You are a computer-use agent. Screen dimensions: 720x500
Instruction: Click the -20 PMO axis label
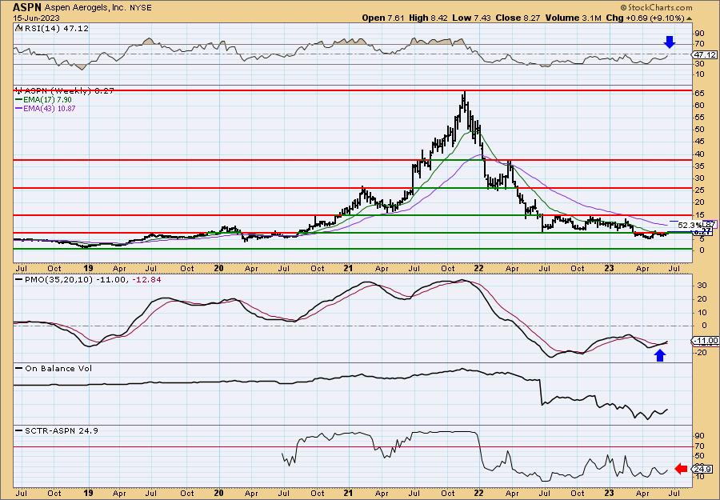(700, 352)
